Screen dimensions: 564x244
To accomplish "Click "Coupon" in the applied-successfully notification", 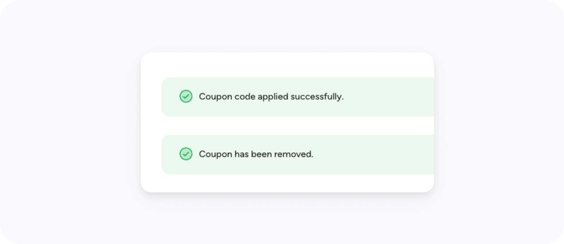I will click(x=215, y=97).
